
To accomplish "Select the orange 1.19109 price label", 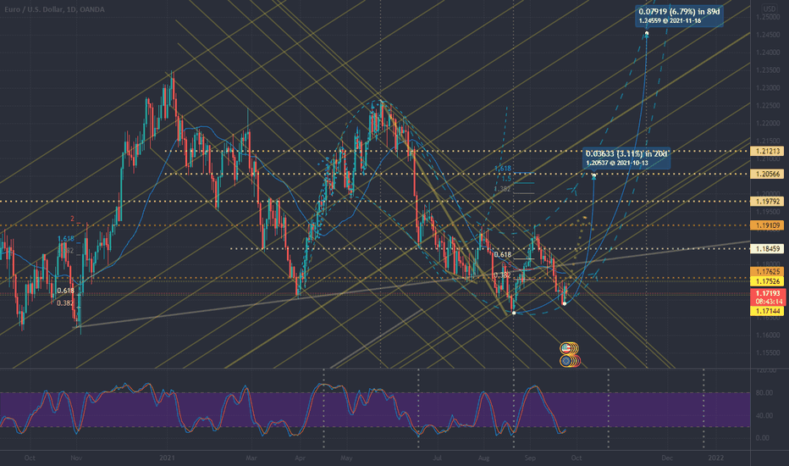I will pyautogui.click(x=767, y=225).
